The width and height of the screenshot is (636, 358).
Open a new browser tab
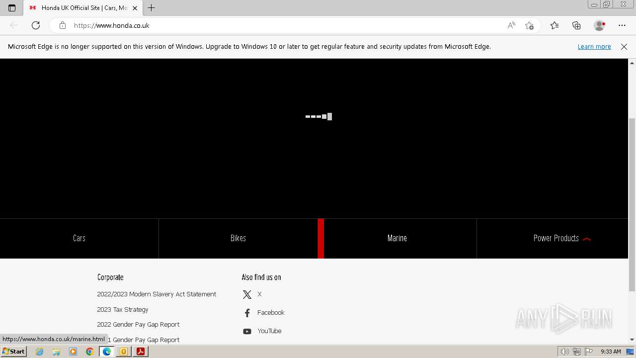click(152, 8)
